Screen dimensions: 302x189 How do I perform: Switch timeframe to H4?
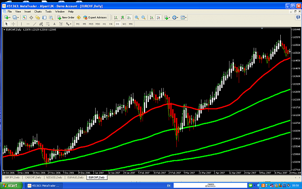111,24
